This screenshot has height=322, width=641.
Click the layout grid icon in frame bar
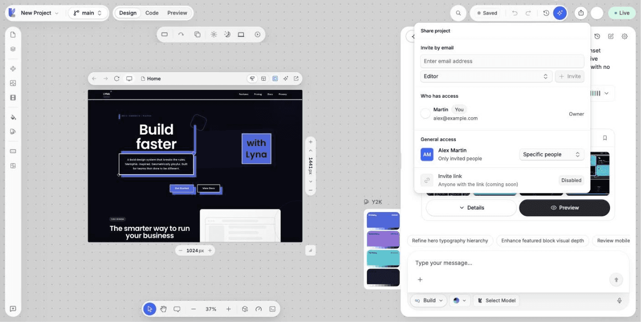[x=264, y=78]
